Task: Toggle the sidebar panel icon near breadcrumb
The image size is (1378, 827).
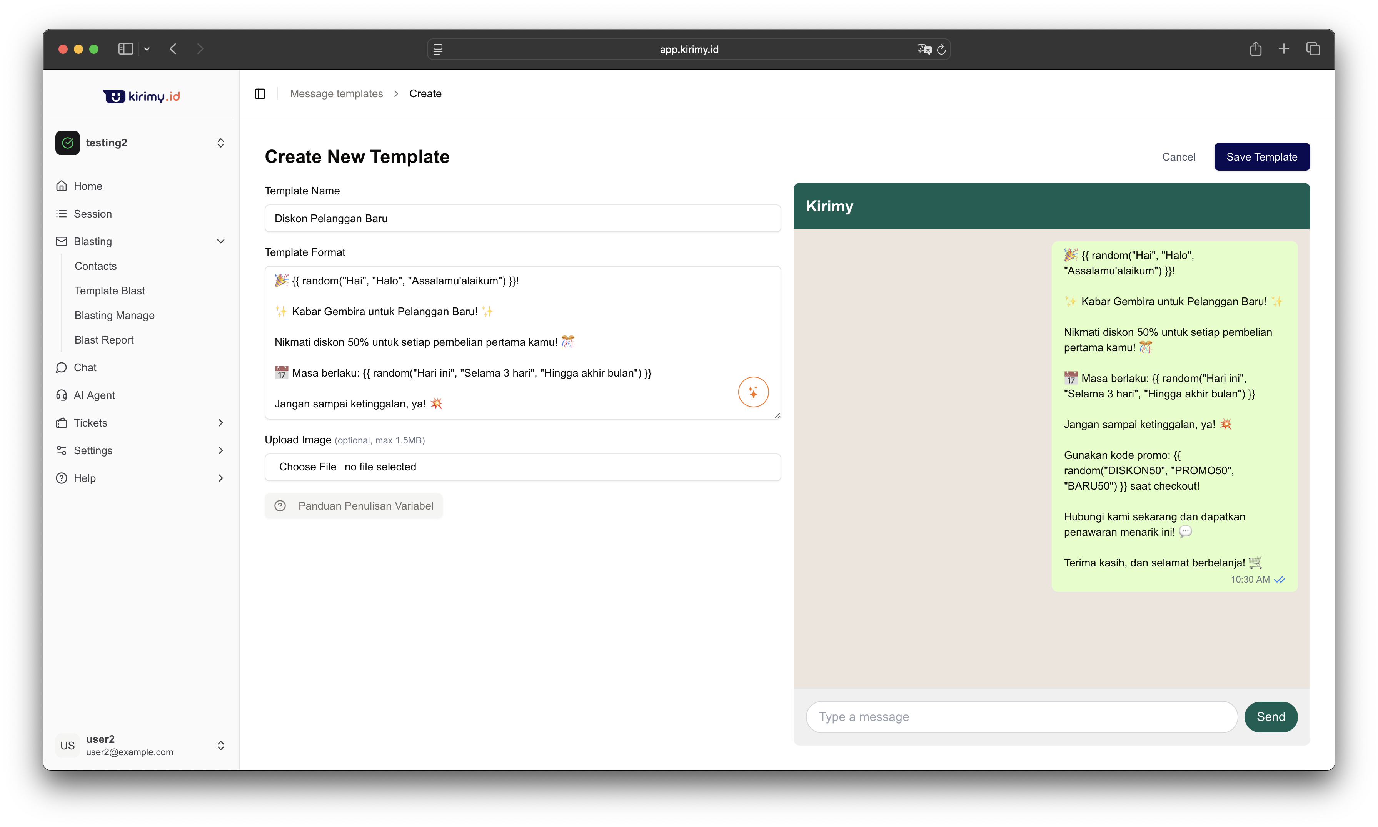Action: [x=260, y=94]
